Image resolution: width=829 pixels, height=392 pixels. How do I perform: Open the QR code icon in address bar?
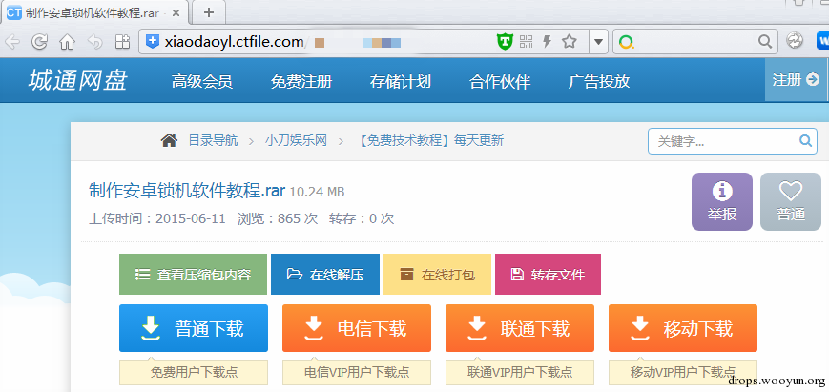coord(526,41)
